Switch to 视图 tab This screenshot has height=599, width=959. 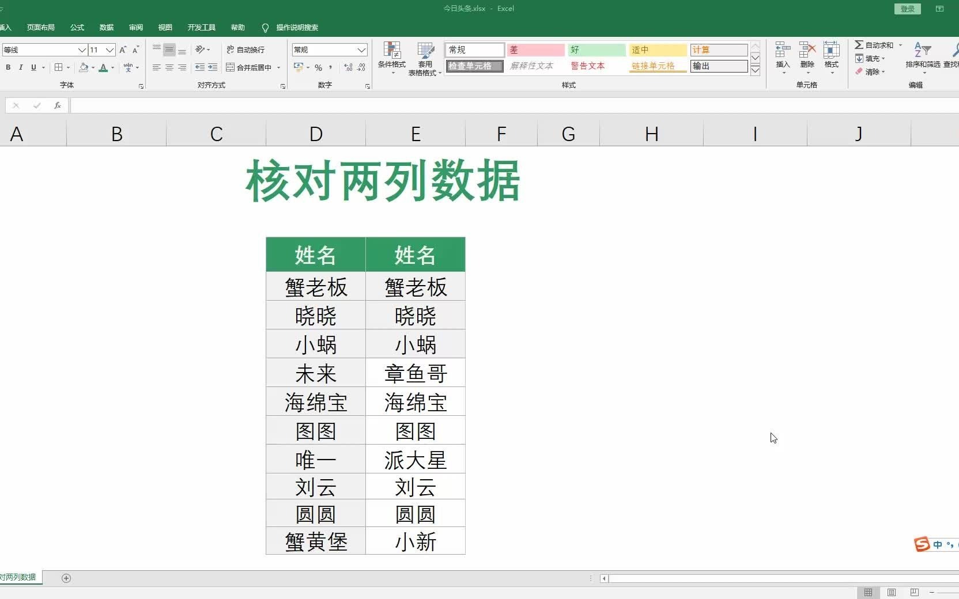(165, 27)
